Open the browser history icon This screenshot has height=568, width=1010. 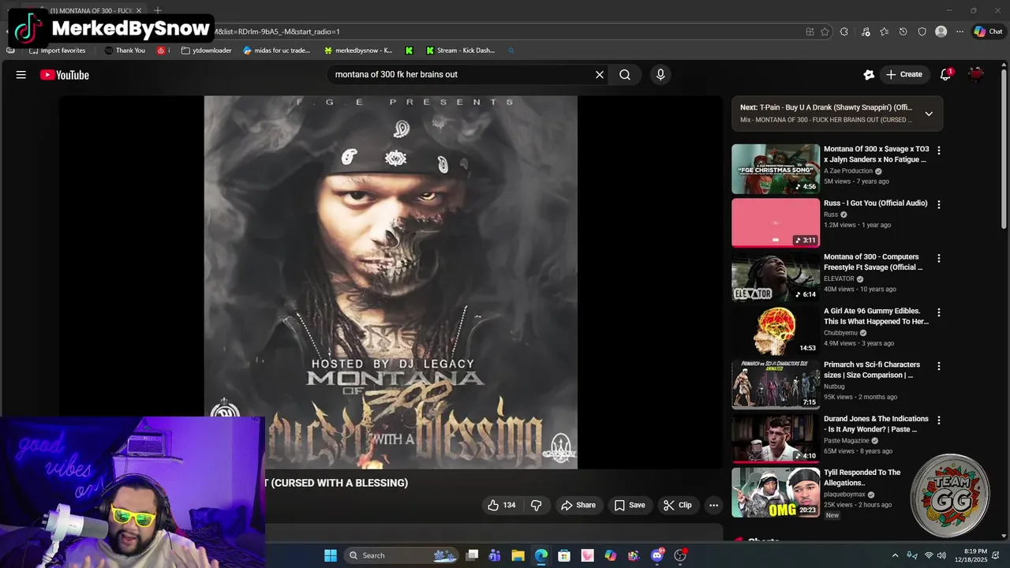pos(903,32)
